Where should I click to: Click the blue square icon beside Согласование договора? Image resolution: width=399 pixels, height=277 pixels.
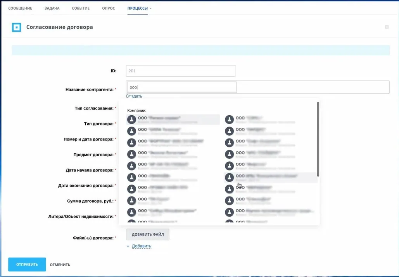17,27
